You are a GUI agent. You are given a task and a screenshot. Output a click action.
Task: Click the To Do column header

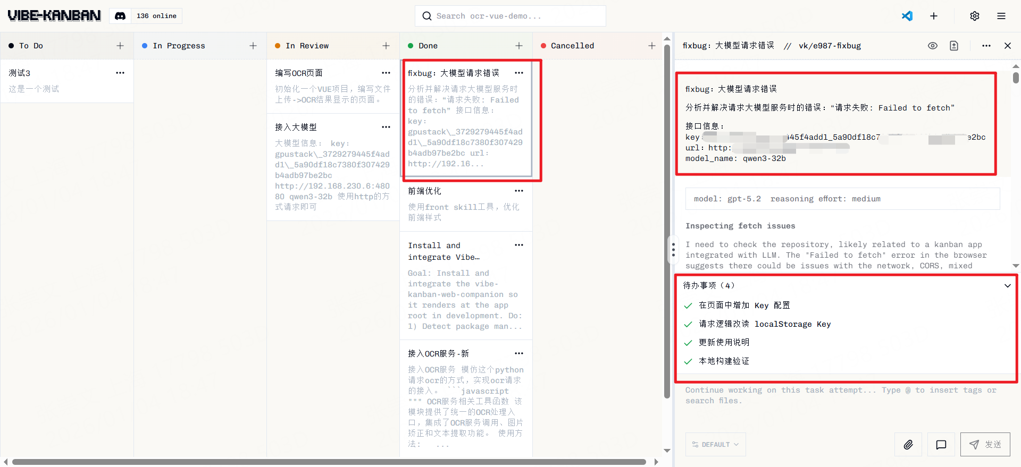pyautogui.click(x=66, y=46)
